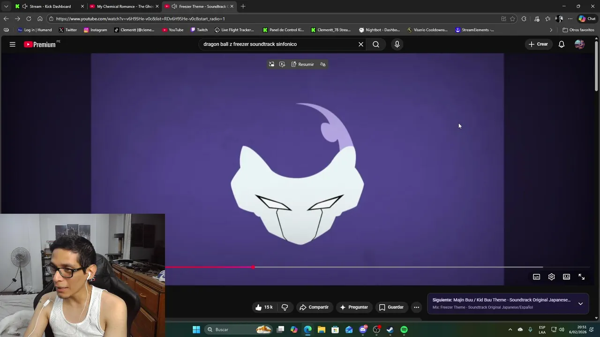Mute the Freezer Theme tab speaker icon
The width and height of the screenshot is (600, 337).
(x=174, y=6)
